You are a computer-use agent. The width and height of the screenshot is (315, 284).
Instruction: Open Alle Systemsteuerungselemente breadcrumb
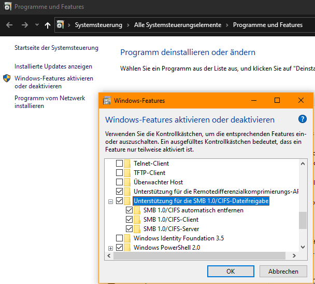(178, 25)
